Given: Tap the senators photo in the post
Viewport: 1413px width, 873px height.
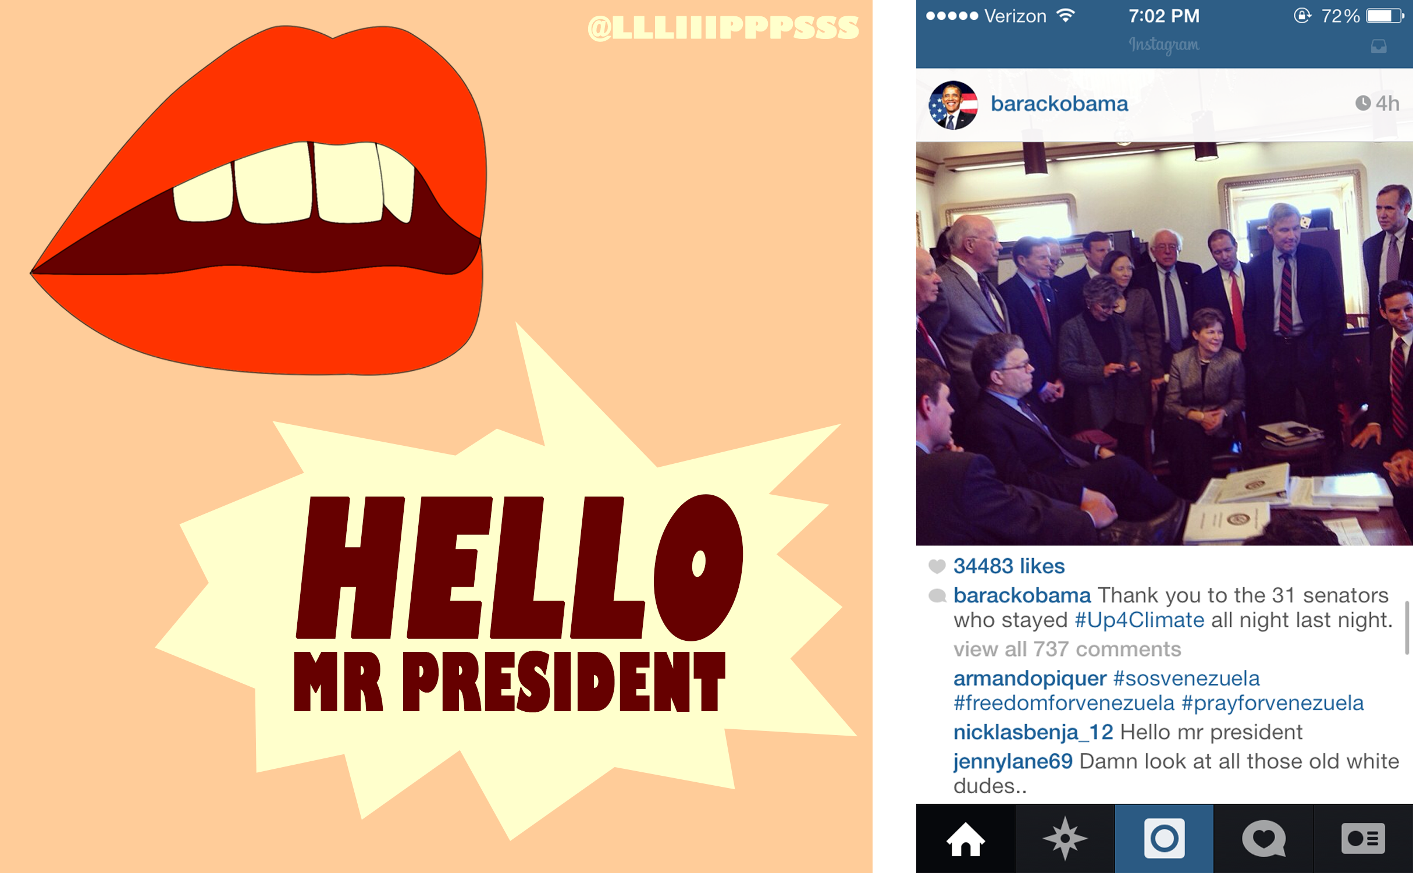Looking at the screenshot, I should [1164, 343].
